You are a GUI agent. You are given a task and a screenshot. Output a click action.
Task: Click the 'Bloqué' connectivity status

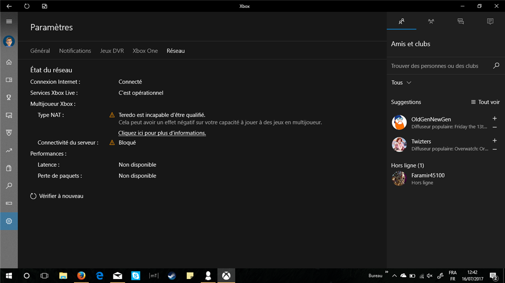pos(127,142)
